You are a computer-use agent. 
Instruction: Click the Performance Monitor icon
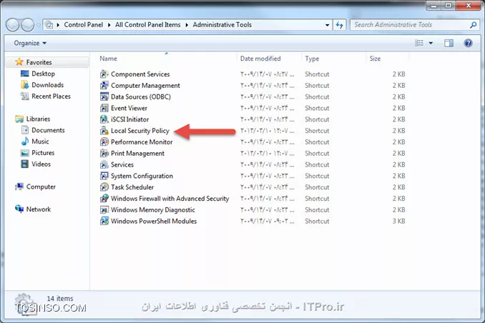[104, 142]
